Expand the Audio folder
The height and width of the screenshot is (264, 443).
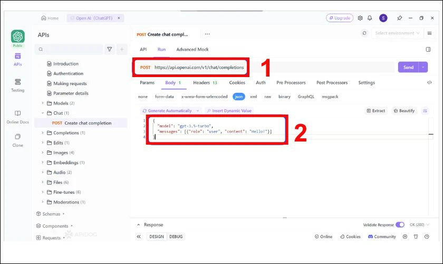point(43,172)
